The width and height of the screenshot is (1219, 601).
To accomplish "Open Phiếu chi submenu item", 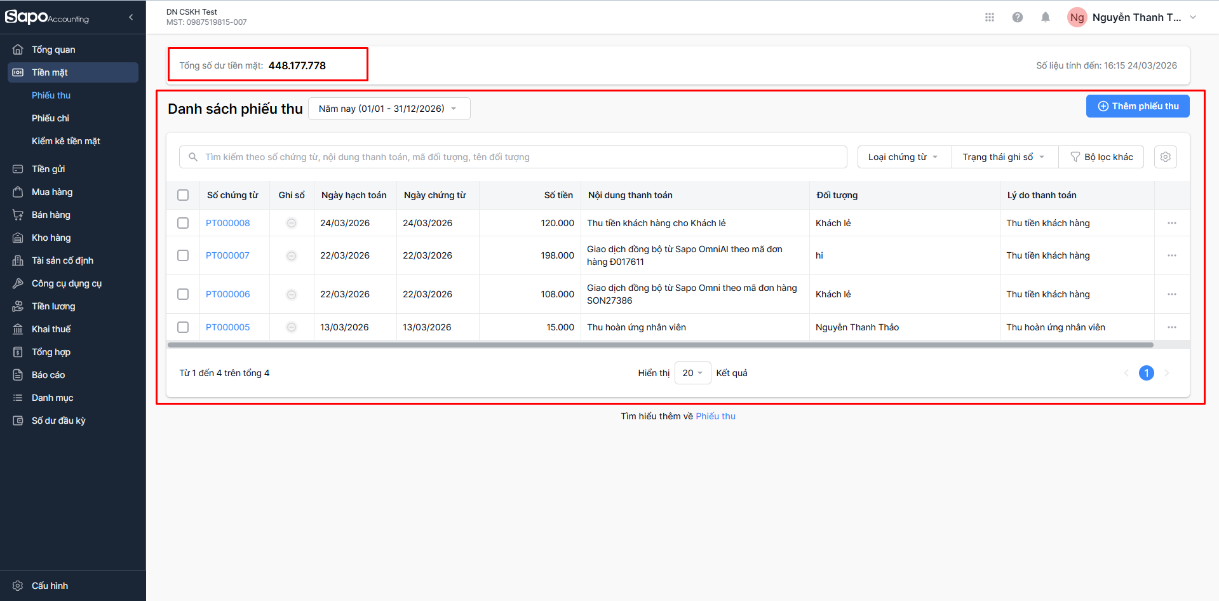I will (51, 118).
